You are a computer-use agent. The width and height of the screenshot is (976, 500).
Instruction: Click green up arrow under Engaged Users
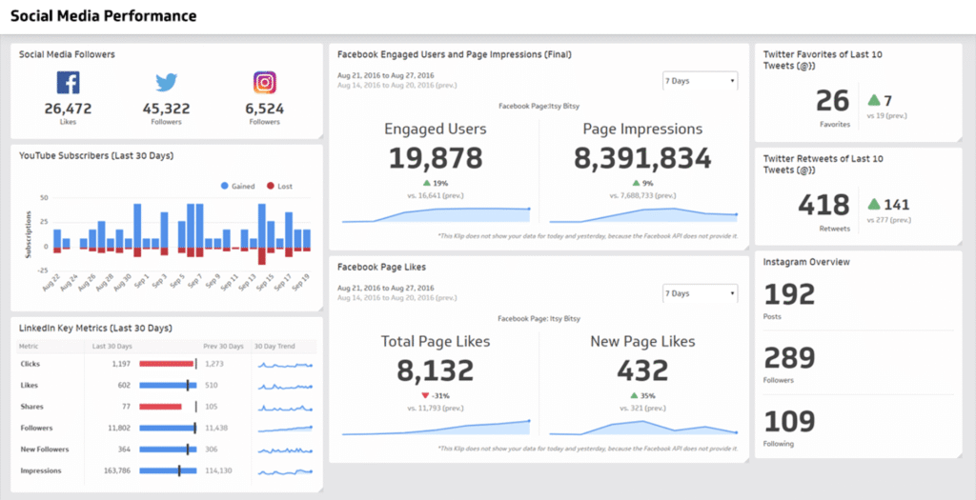[x=425, y=183]
